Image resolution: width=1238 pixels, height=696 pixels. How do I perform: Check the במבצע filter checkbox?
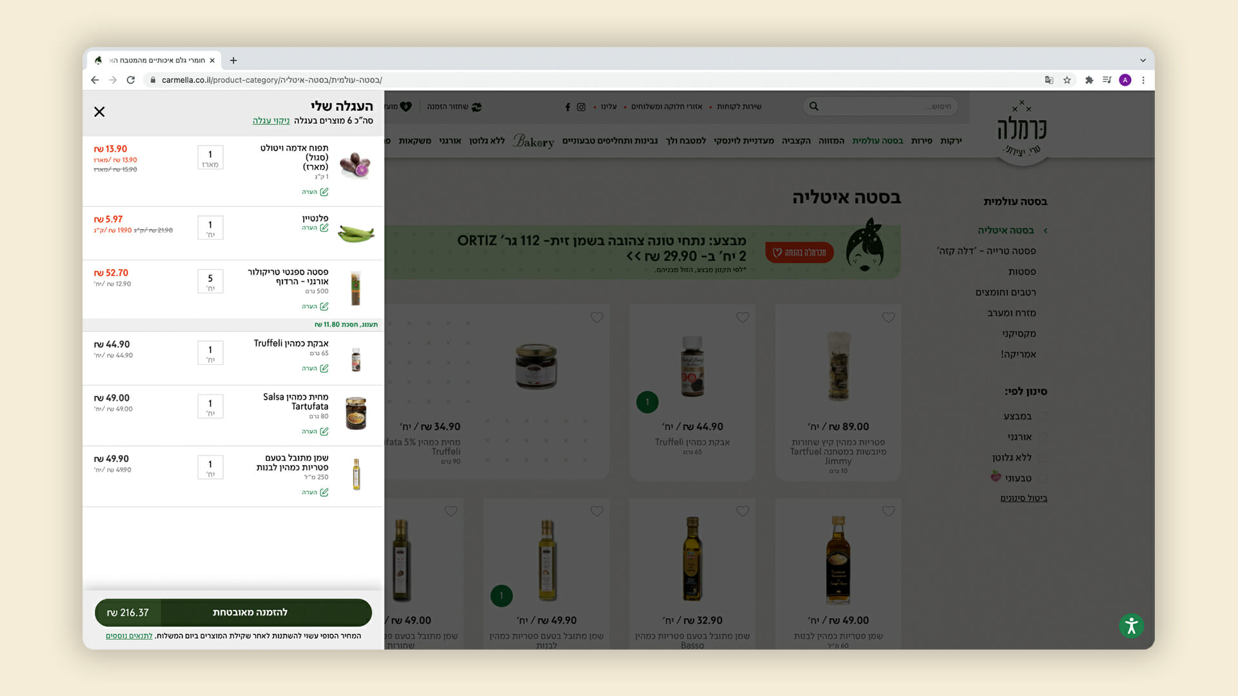pos(1043,416)
